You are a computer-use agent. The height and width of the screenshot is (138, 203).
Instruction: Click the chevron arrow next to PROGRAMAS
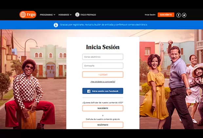click(55, 15)
